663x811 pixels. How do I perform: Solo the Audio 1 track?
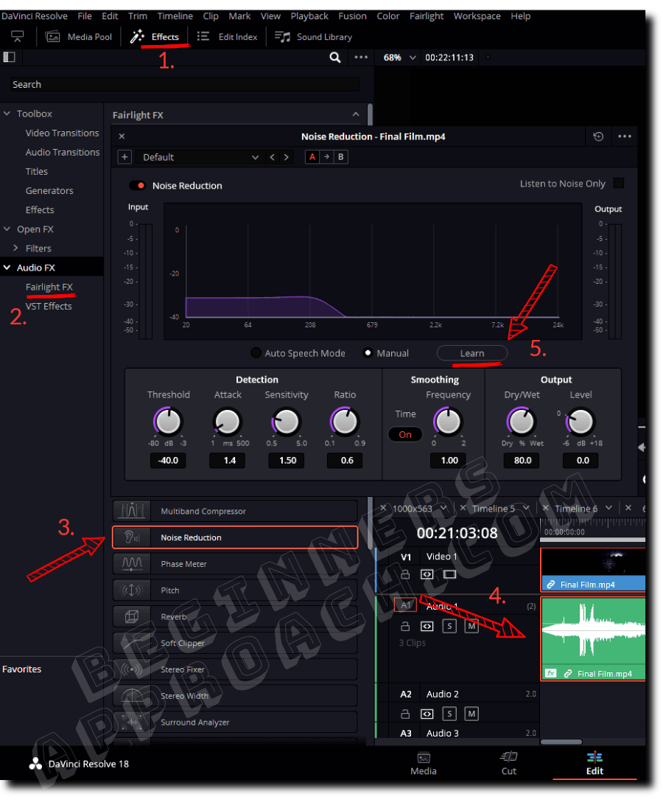point(449,626)
